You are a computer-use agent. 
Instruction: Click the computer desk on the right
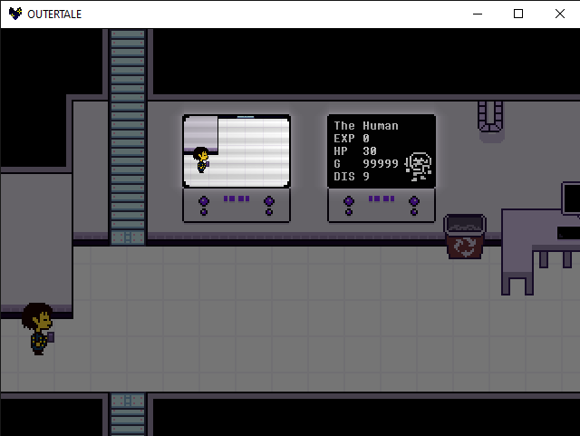540,251
